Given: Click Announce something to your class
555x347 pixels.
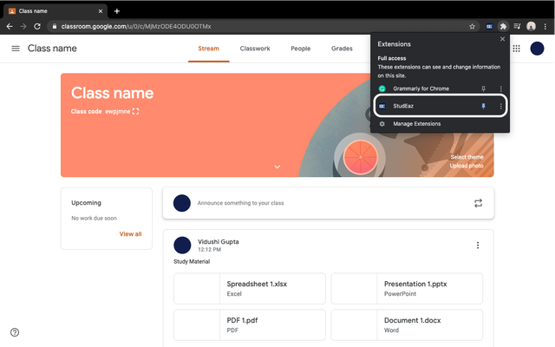Looking at the screenshot, I should coord(240,203).
